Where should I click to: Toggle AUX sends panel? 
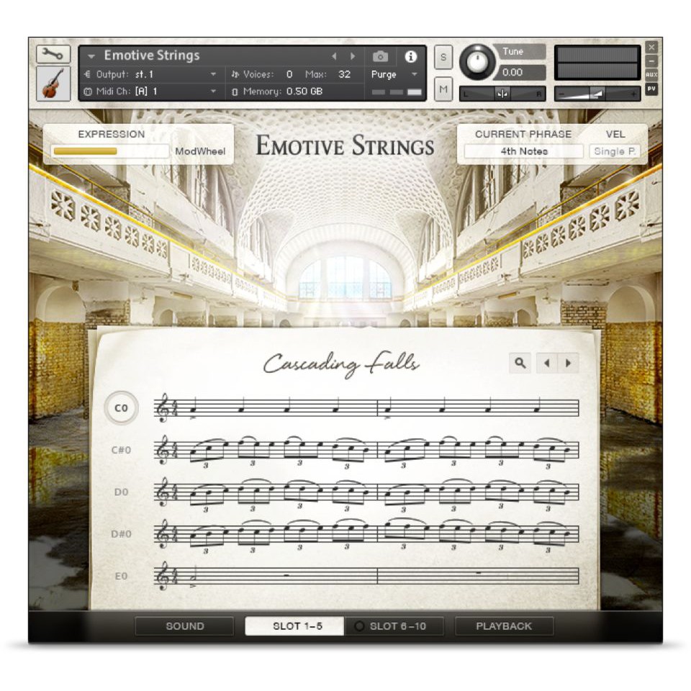click(651, 75)
